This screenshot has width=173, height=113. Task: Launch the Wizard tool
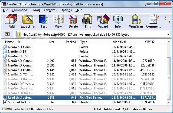[x=103, y=21]
